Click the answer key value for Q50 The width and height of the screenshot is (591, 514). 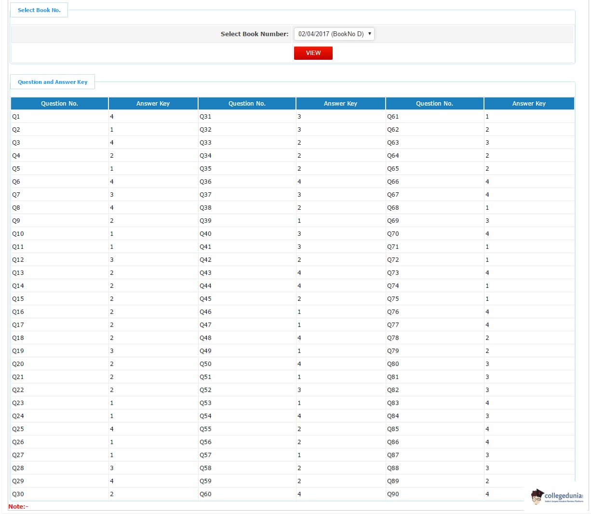[x=299, y=364]
